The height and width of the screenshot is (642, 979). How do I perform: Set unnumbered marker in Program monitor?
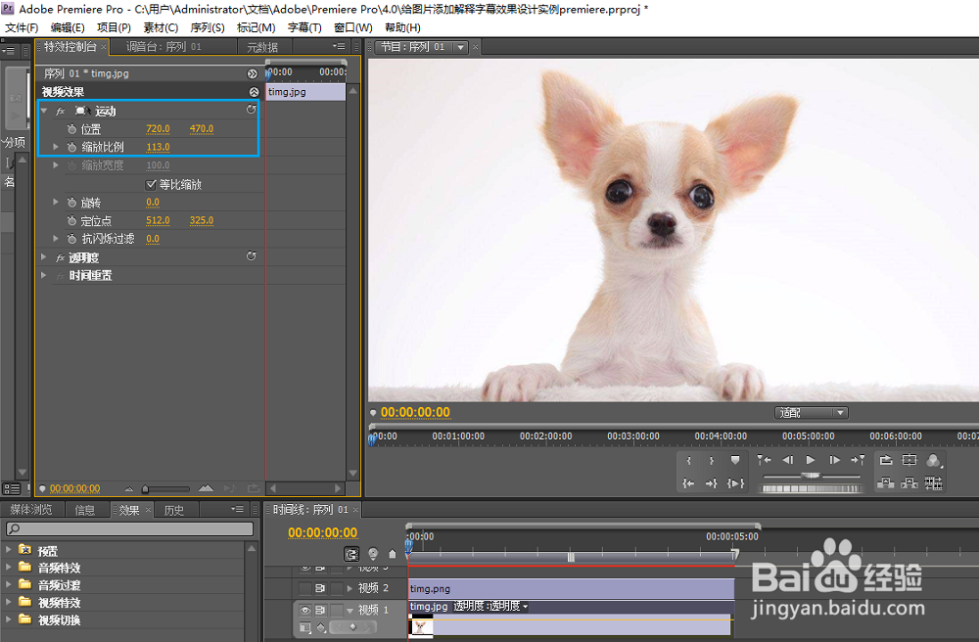[x=735, y=460]
